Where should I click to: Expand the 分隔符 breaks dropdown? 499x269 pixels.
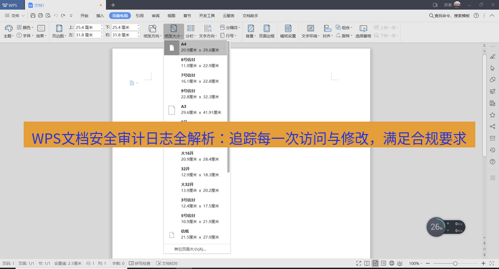(x=239, y=27)
